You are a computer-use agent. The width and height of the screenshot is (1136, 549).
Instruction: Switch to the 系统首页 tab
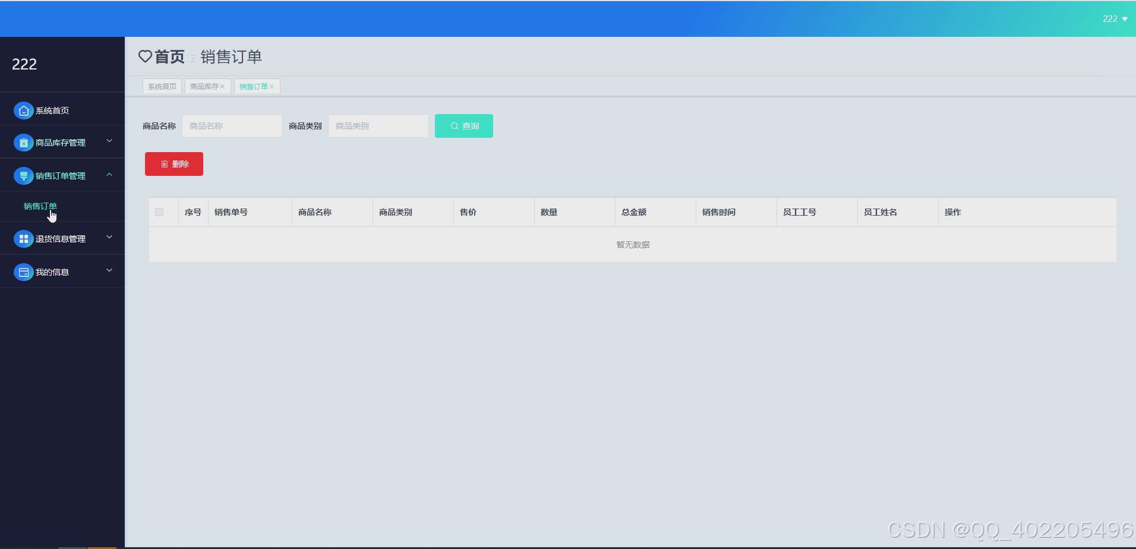pyautogui.click(x=162, y=86)
